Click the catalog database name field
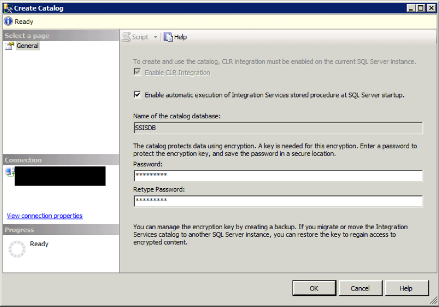Screen dimensions: 439x307 [x=278, y=128]
